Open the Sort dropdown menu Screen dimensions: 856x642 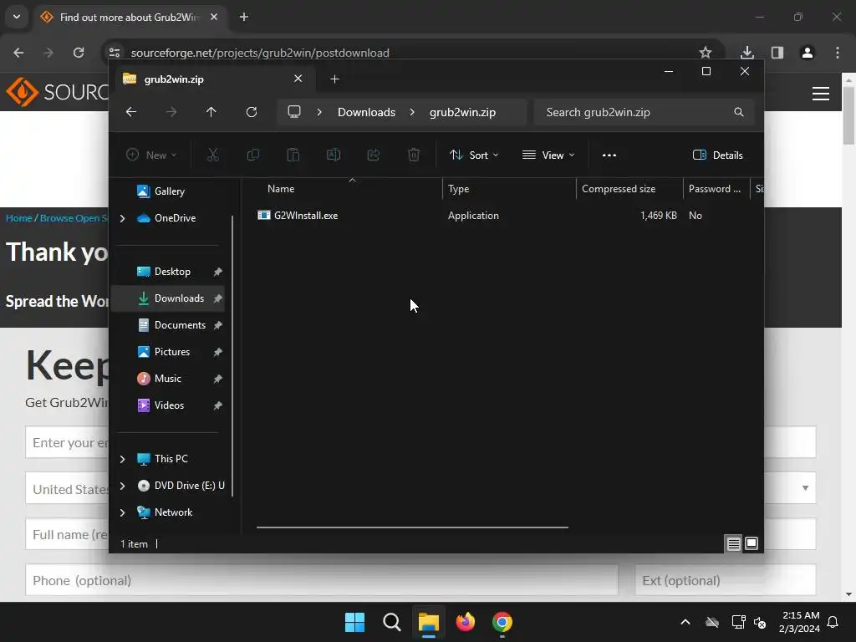point(474,155)
